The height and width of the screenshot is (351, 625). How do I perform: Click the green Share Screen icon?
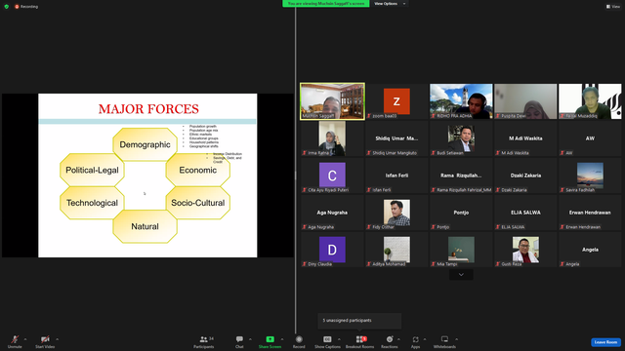click(x=270, y=339)
